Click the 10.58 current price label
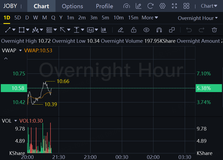 point(14,88)
